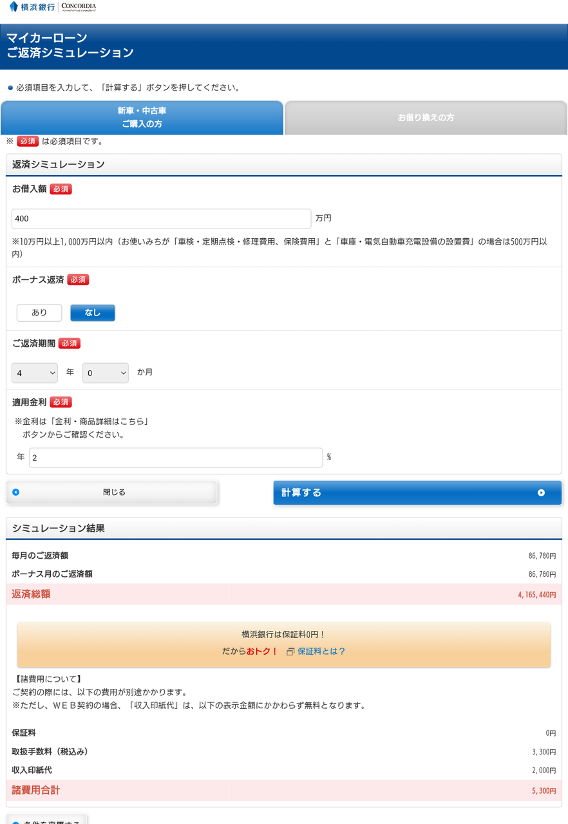Click the 保証料 value 0円
Viewport: 568px width, 824px height.
[x=551, y=733]
